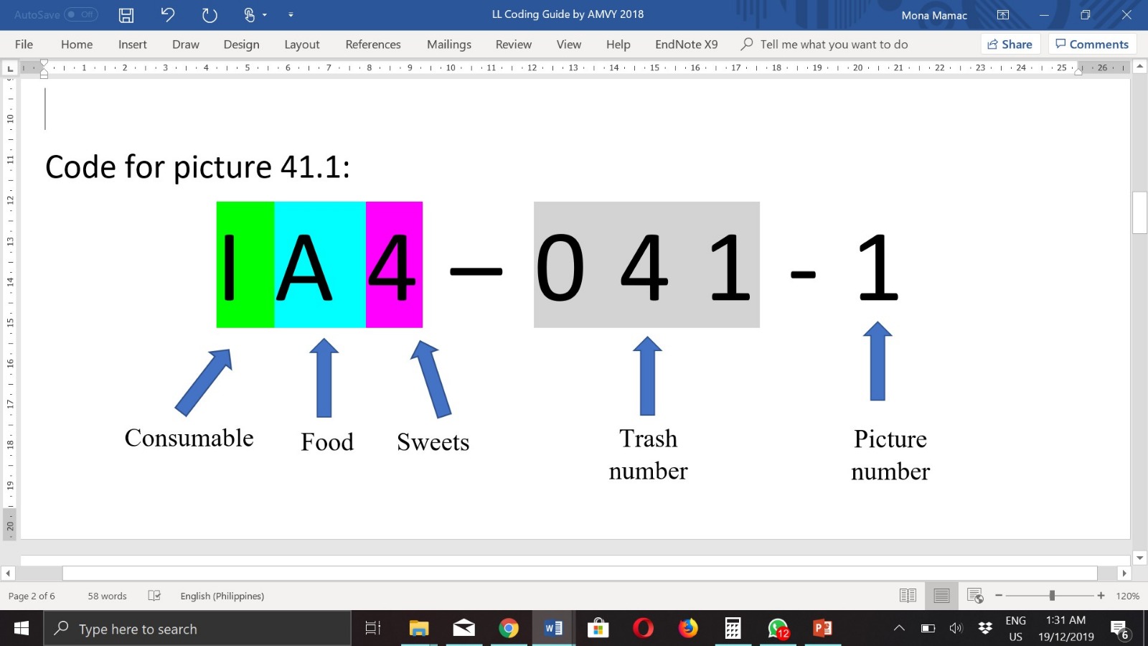The width and height of the screenshot is (1148, 646).
Task: Click the Consumable label
Action: pos(189,438)
